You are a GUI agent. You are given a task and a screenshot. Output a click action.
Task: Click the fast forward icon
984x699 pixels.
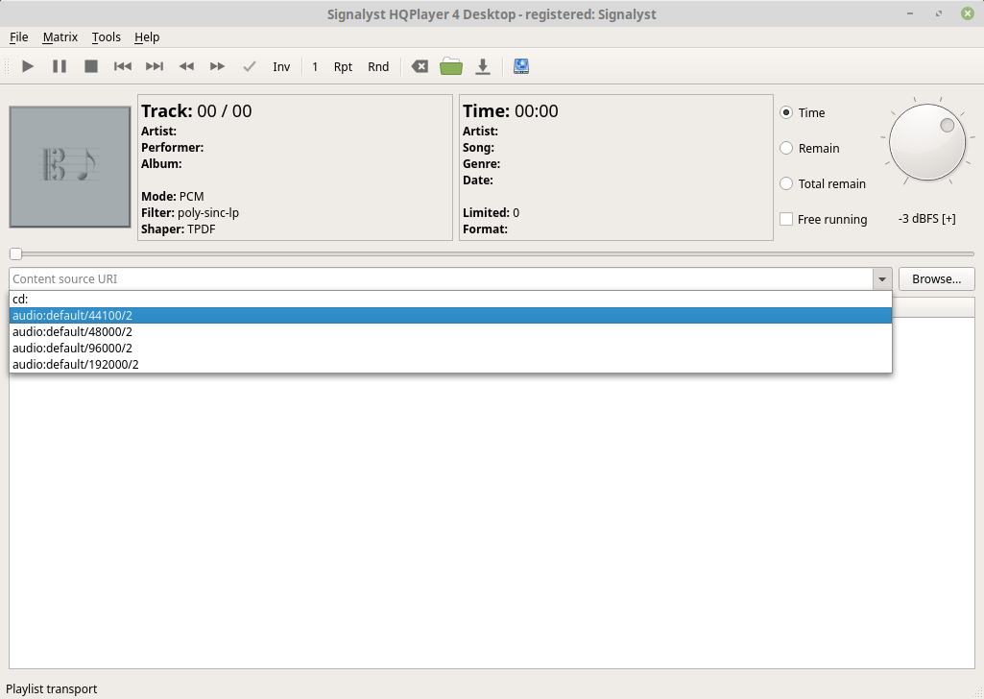click(218, 66)
